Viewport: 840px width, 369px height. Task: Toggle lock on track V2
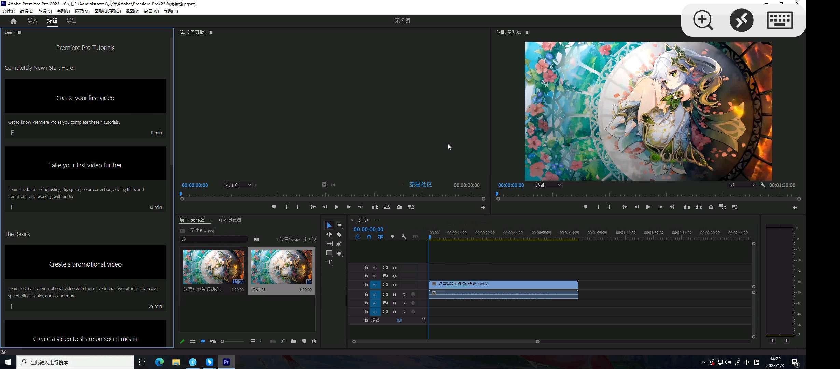366,276
